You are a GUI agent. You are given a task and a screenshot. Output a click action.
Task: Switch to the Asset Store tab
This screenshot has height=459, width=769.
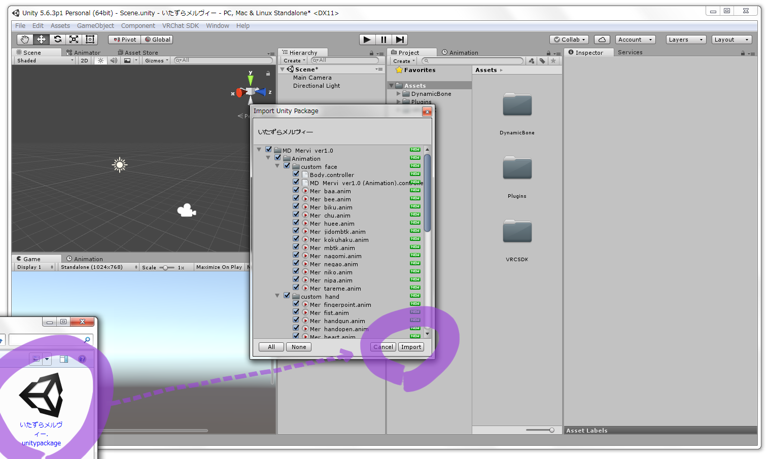[138, 52]
